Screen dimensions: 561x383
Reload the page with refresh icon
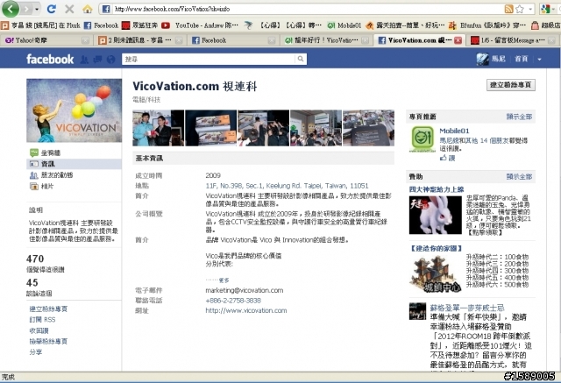tap(52, 9)
